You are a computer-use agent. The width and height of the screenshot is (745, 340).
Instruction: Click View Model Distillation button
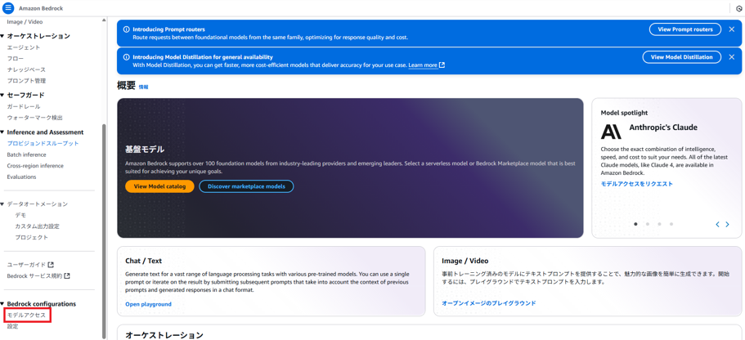(682, 57)
